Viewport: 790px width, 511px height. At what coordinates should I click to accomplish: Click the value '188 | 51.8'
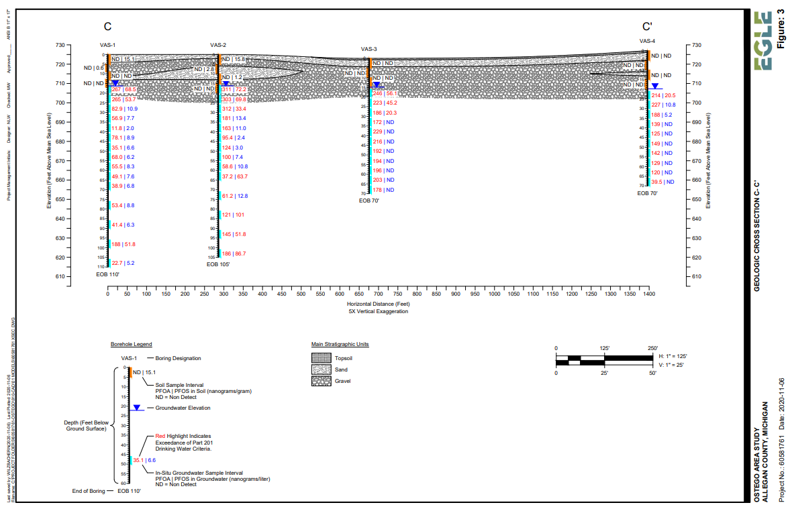(x=124, y=245)
